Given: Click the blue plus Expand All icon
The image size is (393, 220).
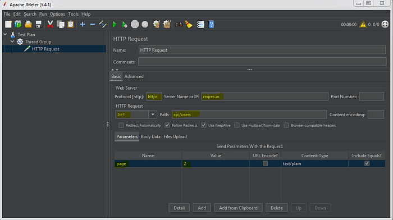Looking at the screenshot, I should [x=83, y=24].
